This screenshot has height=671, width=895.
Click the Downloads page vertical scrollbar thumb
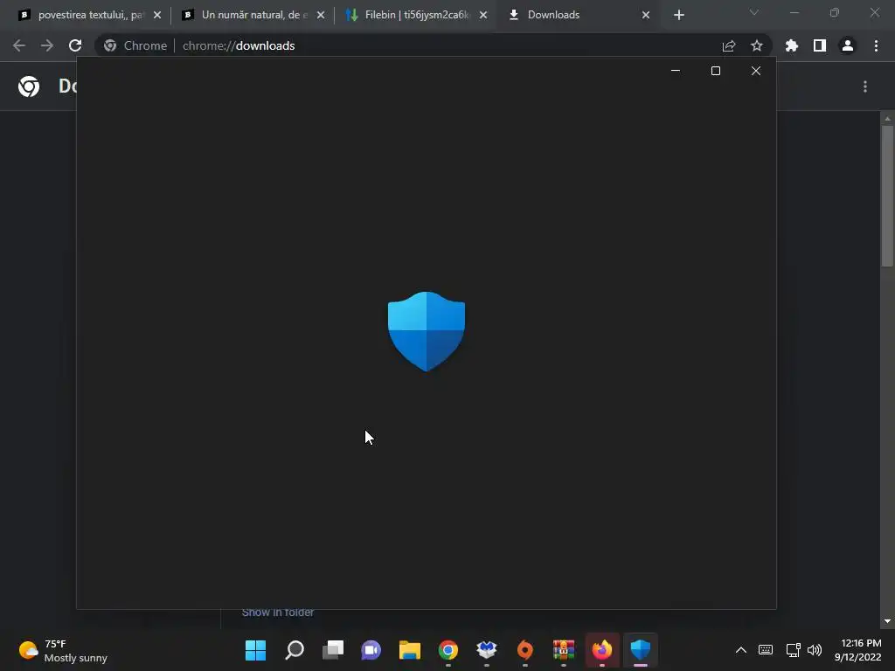pyautogui.click(x=887, y=196)
